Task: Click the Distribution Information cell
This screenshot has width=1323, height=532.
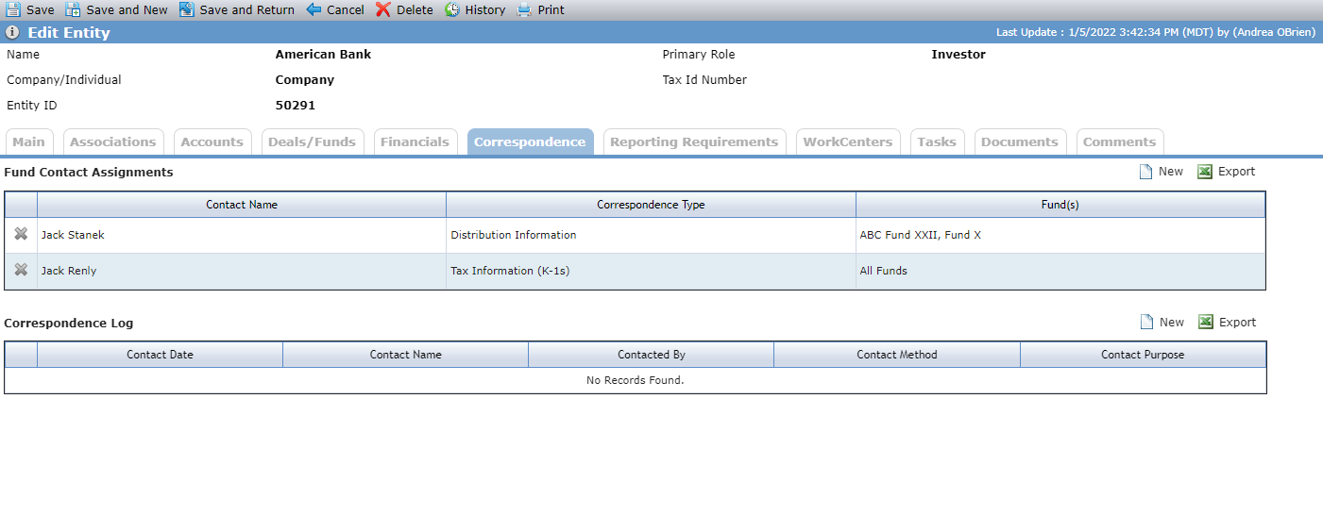Action: pyautogui.click(x=651, y=235)
